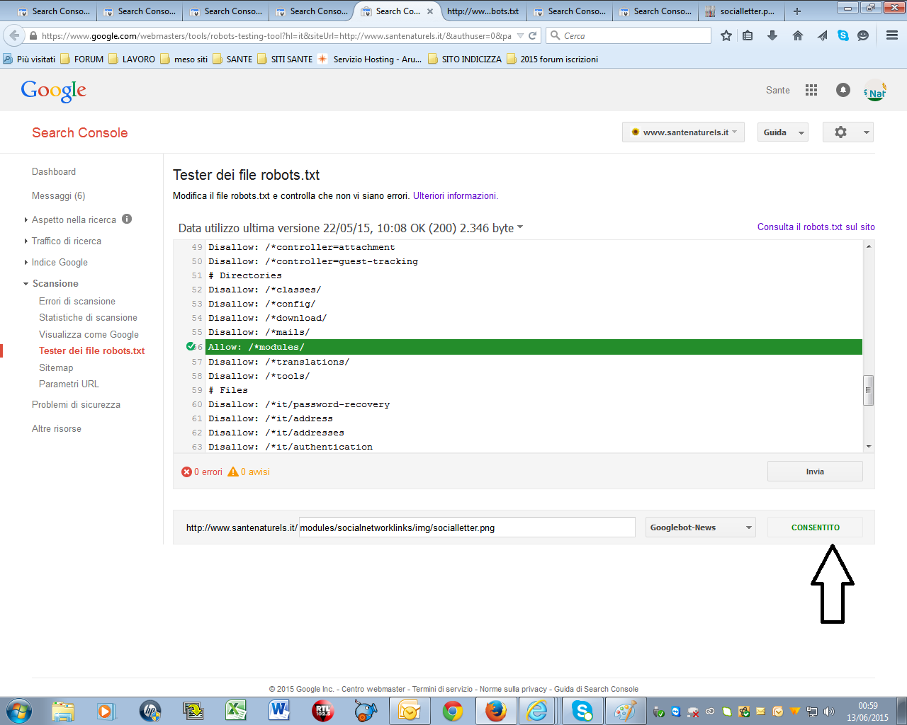Open the site selector www.santenaturels.it dropdown
The width and height of the screenshot is (907, 725).
click(683, 132)
